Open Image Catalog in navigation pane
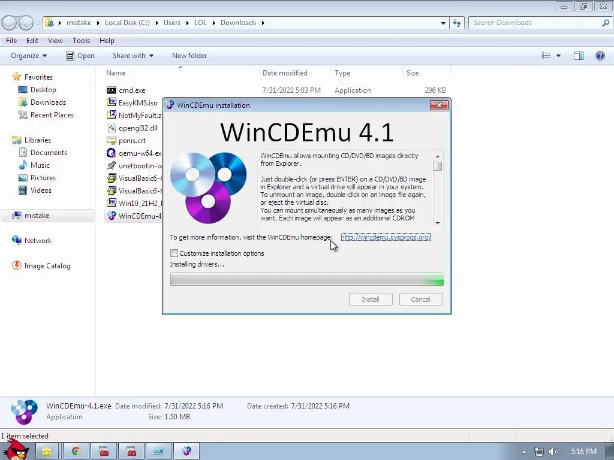614x460 pixels. pyautogui.click(x=47, y=265)
